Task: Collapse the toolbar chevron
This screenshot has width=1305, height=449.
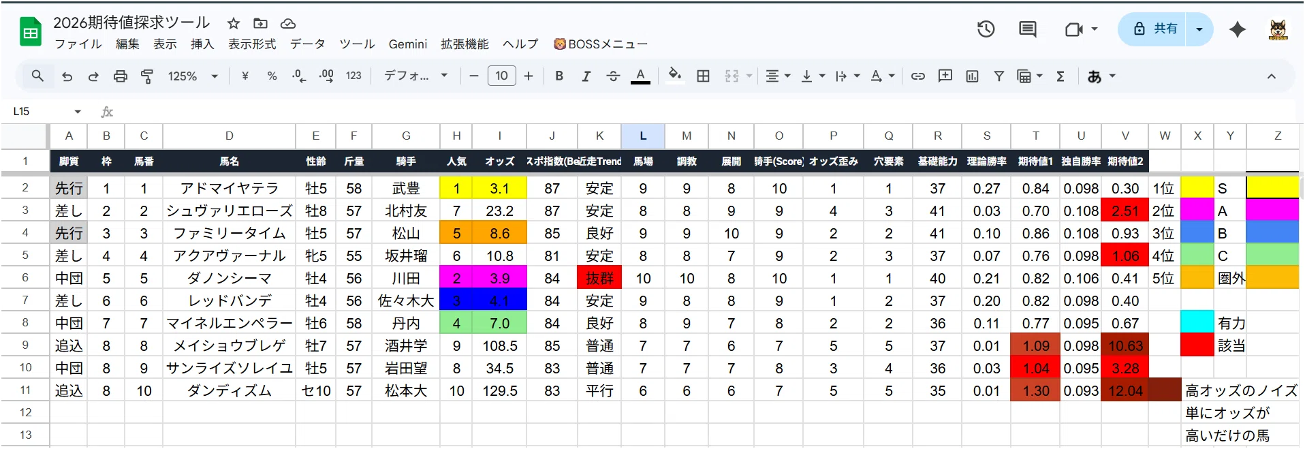Action: [1271, 76]
